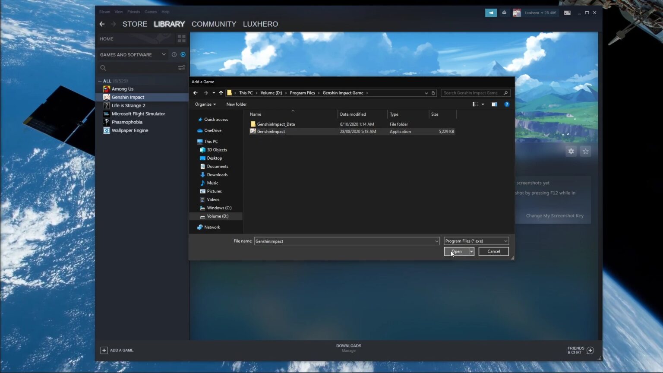This screenshot has height=373, width=663.
Task: Open the STORE tab in Steam
Action: click(135, 24)
